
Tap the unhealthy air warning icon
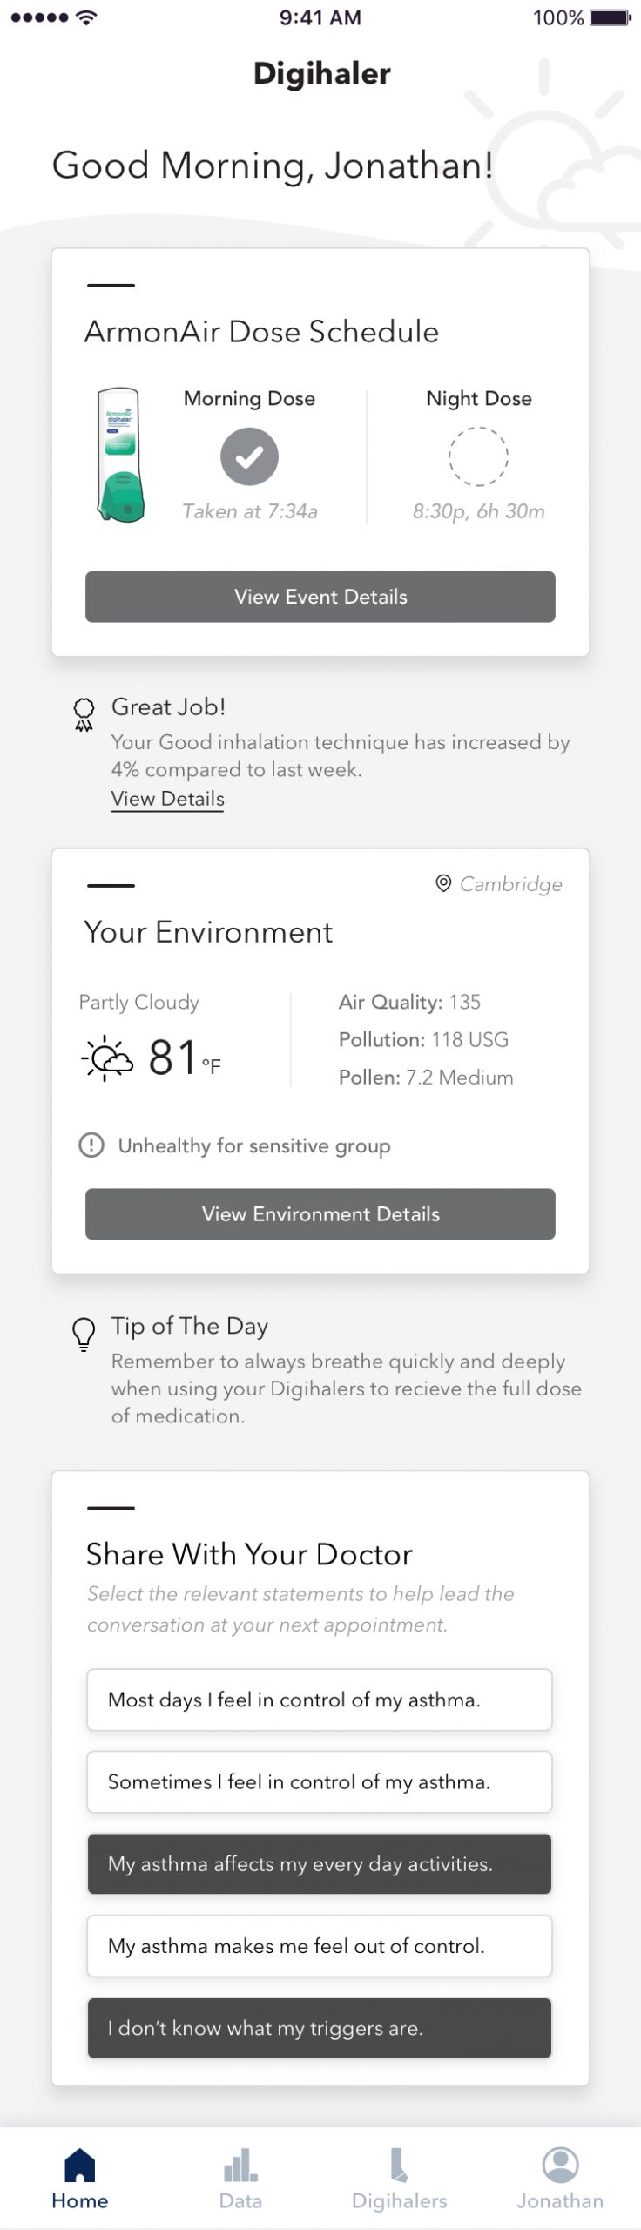pyautogui.click(x=91, y=1145)
